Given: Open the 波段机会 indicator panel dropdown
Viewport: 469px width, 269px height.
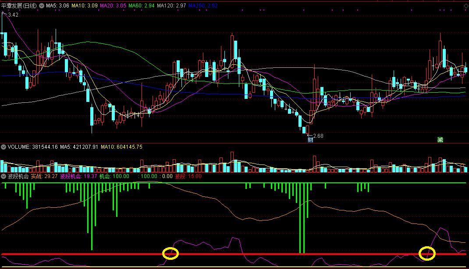Looking at the screenshot, I should click(x=4, y=176).
